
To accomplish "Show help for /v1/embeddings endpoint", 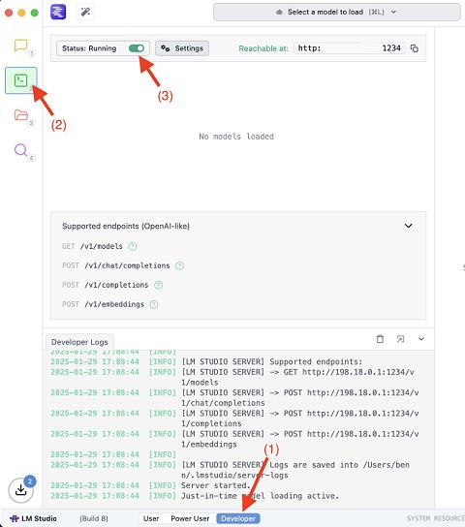I will pos(154,304).
